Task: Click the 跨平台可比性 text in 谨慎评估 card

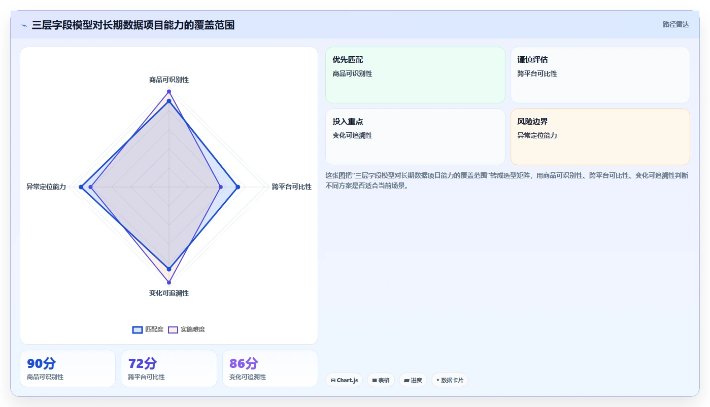Action: pos(537,73)
